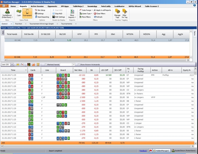Open Site Setup options
Image resolution: width=198 pixels, height=154 pixels.
[x=40, y=10]
